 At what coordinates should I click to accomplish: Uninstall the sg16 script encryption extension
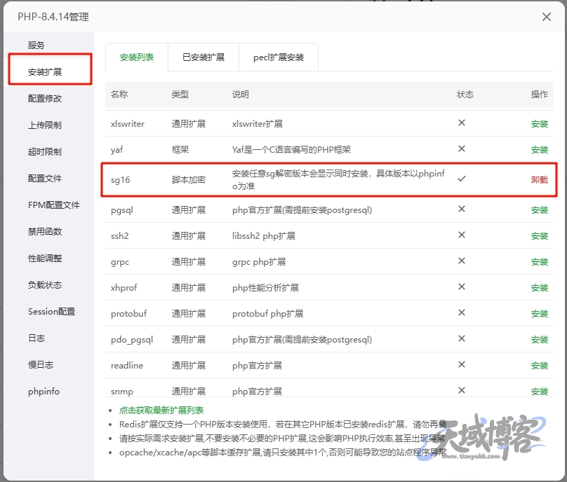539,179
